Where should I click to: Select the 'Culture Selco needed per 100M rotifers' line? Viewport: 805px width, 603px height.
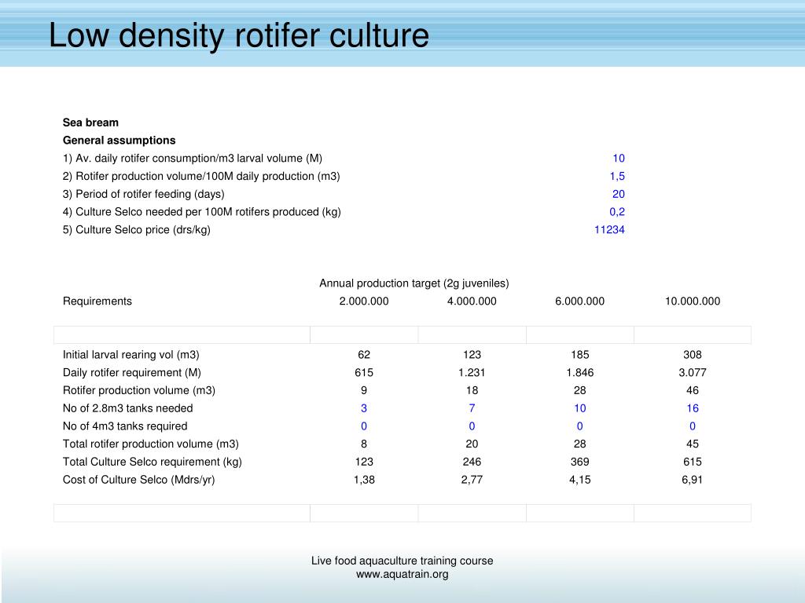click(202, 212)
